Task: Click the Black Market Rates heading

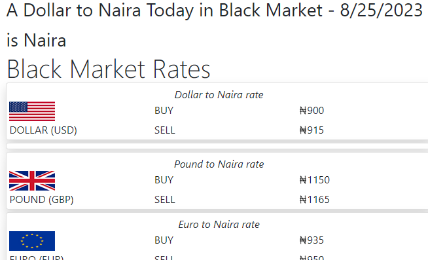Action: click(x=109, y=69)
